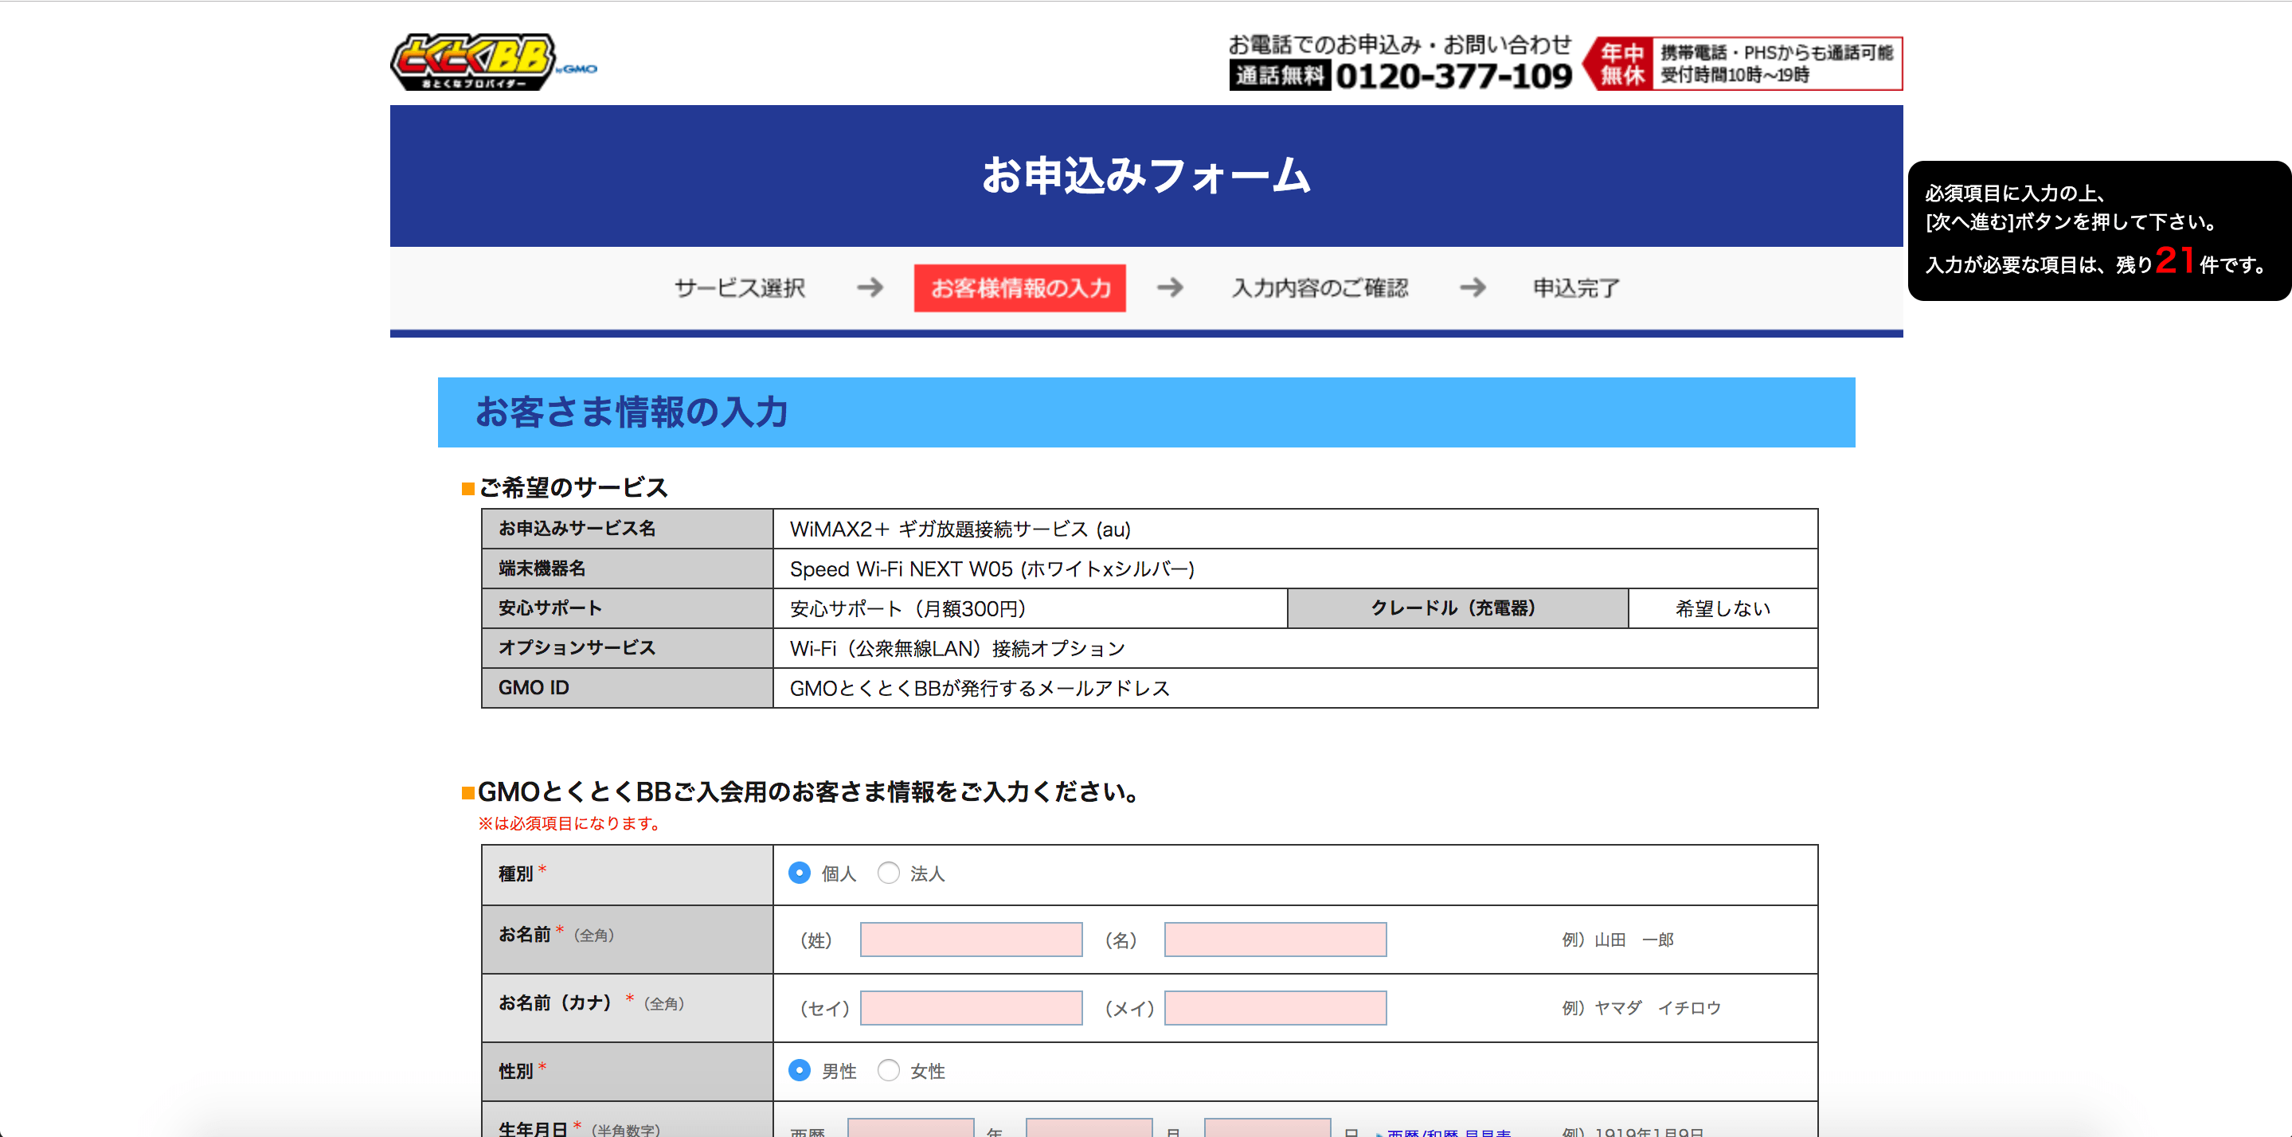Click the とくとくBB logo

(x=493, y=61)
